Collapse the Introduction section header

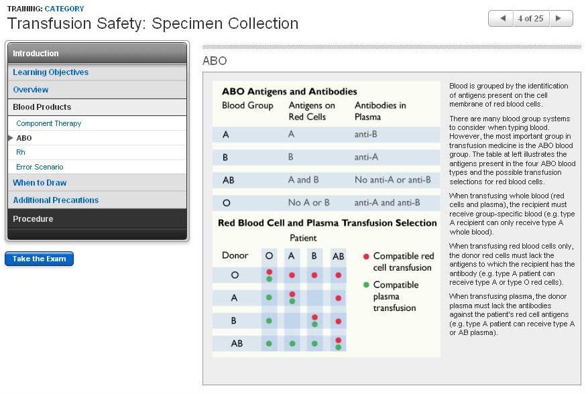97,54
